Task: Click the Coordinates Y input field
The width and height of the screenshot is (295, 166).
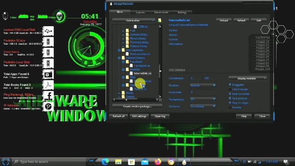Action: tap(209, 78)
